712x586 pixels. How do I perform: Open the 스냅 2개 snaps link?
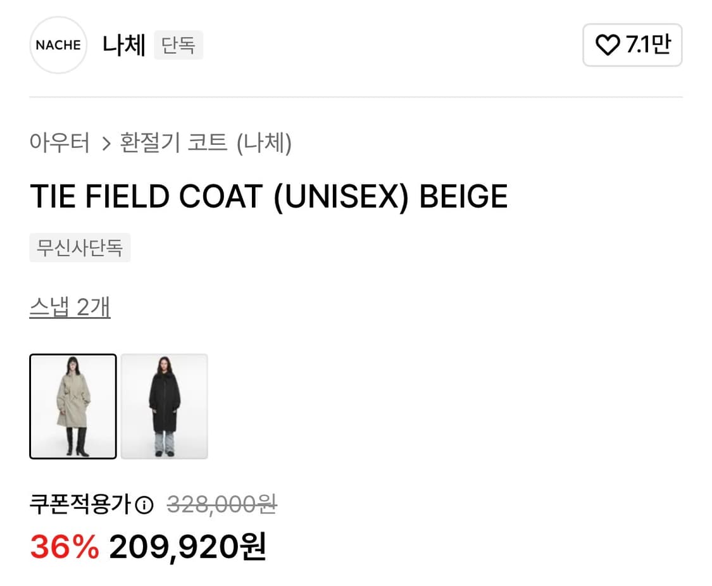click(x=70, y=306)
